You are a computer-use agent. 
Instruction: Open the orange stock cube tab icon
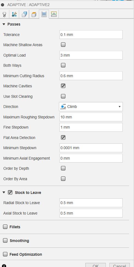pos(34,14)
